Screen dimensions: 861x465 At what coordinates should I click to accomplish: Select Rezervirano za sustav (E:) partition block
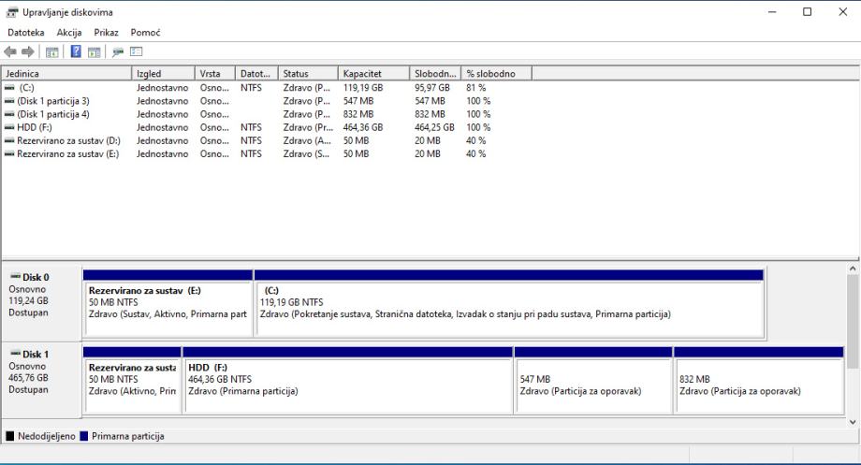[x=168, y=303]
